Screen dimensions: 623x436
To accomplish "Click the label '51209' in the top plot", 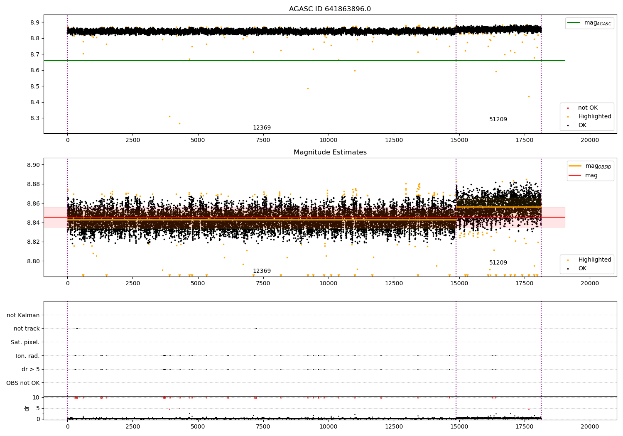I will pyautogui.click(x=498, y=120).
